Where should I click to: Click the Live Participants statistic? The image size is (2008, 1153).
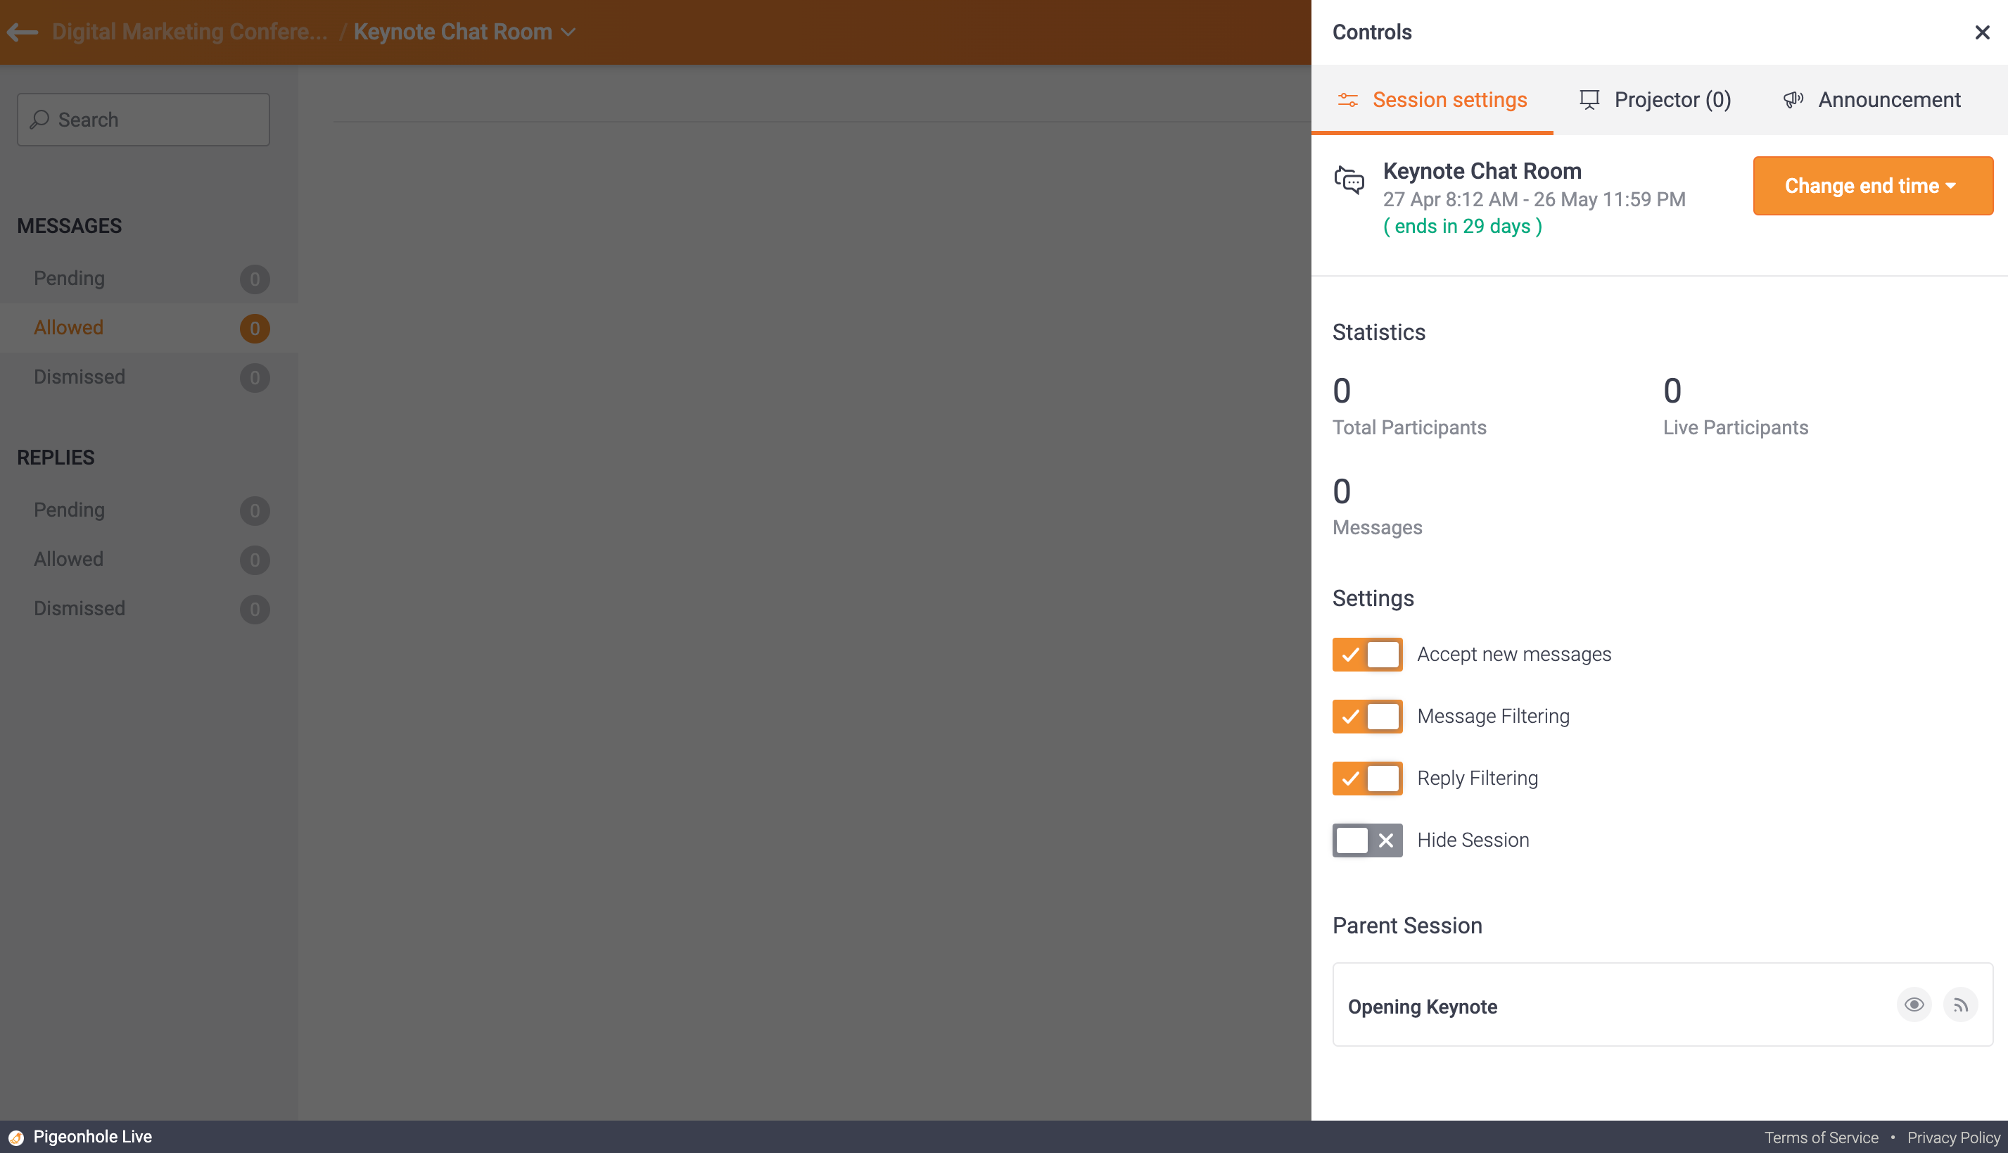(1736, 406)
